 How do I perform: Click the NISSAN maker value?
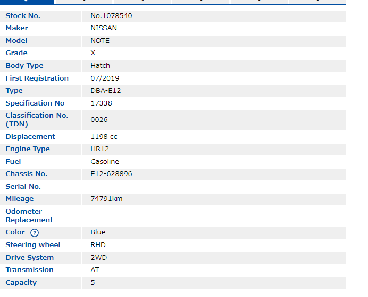point(104,28)
